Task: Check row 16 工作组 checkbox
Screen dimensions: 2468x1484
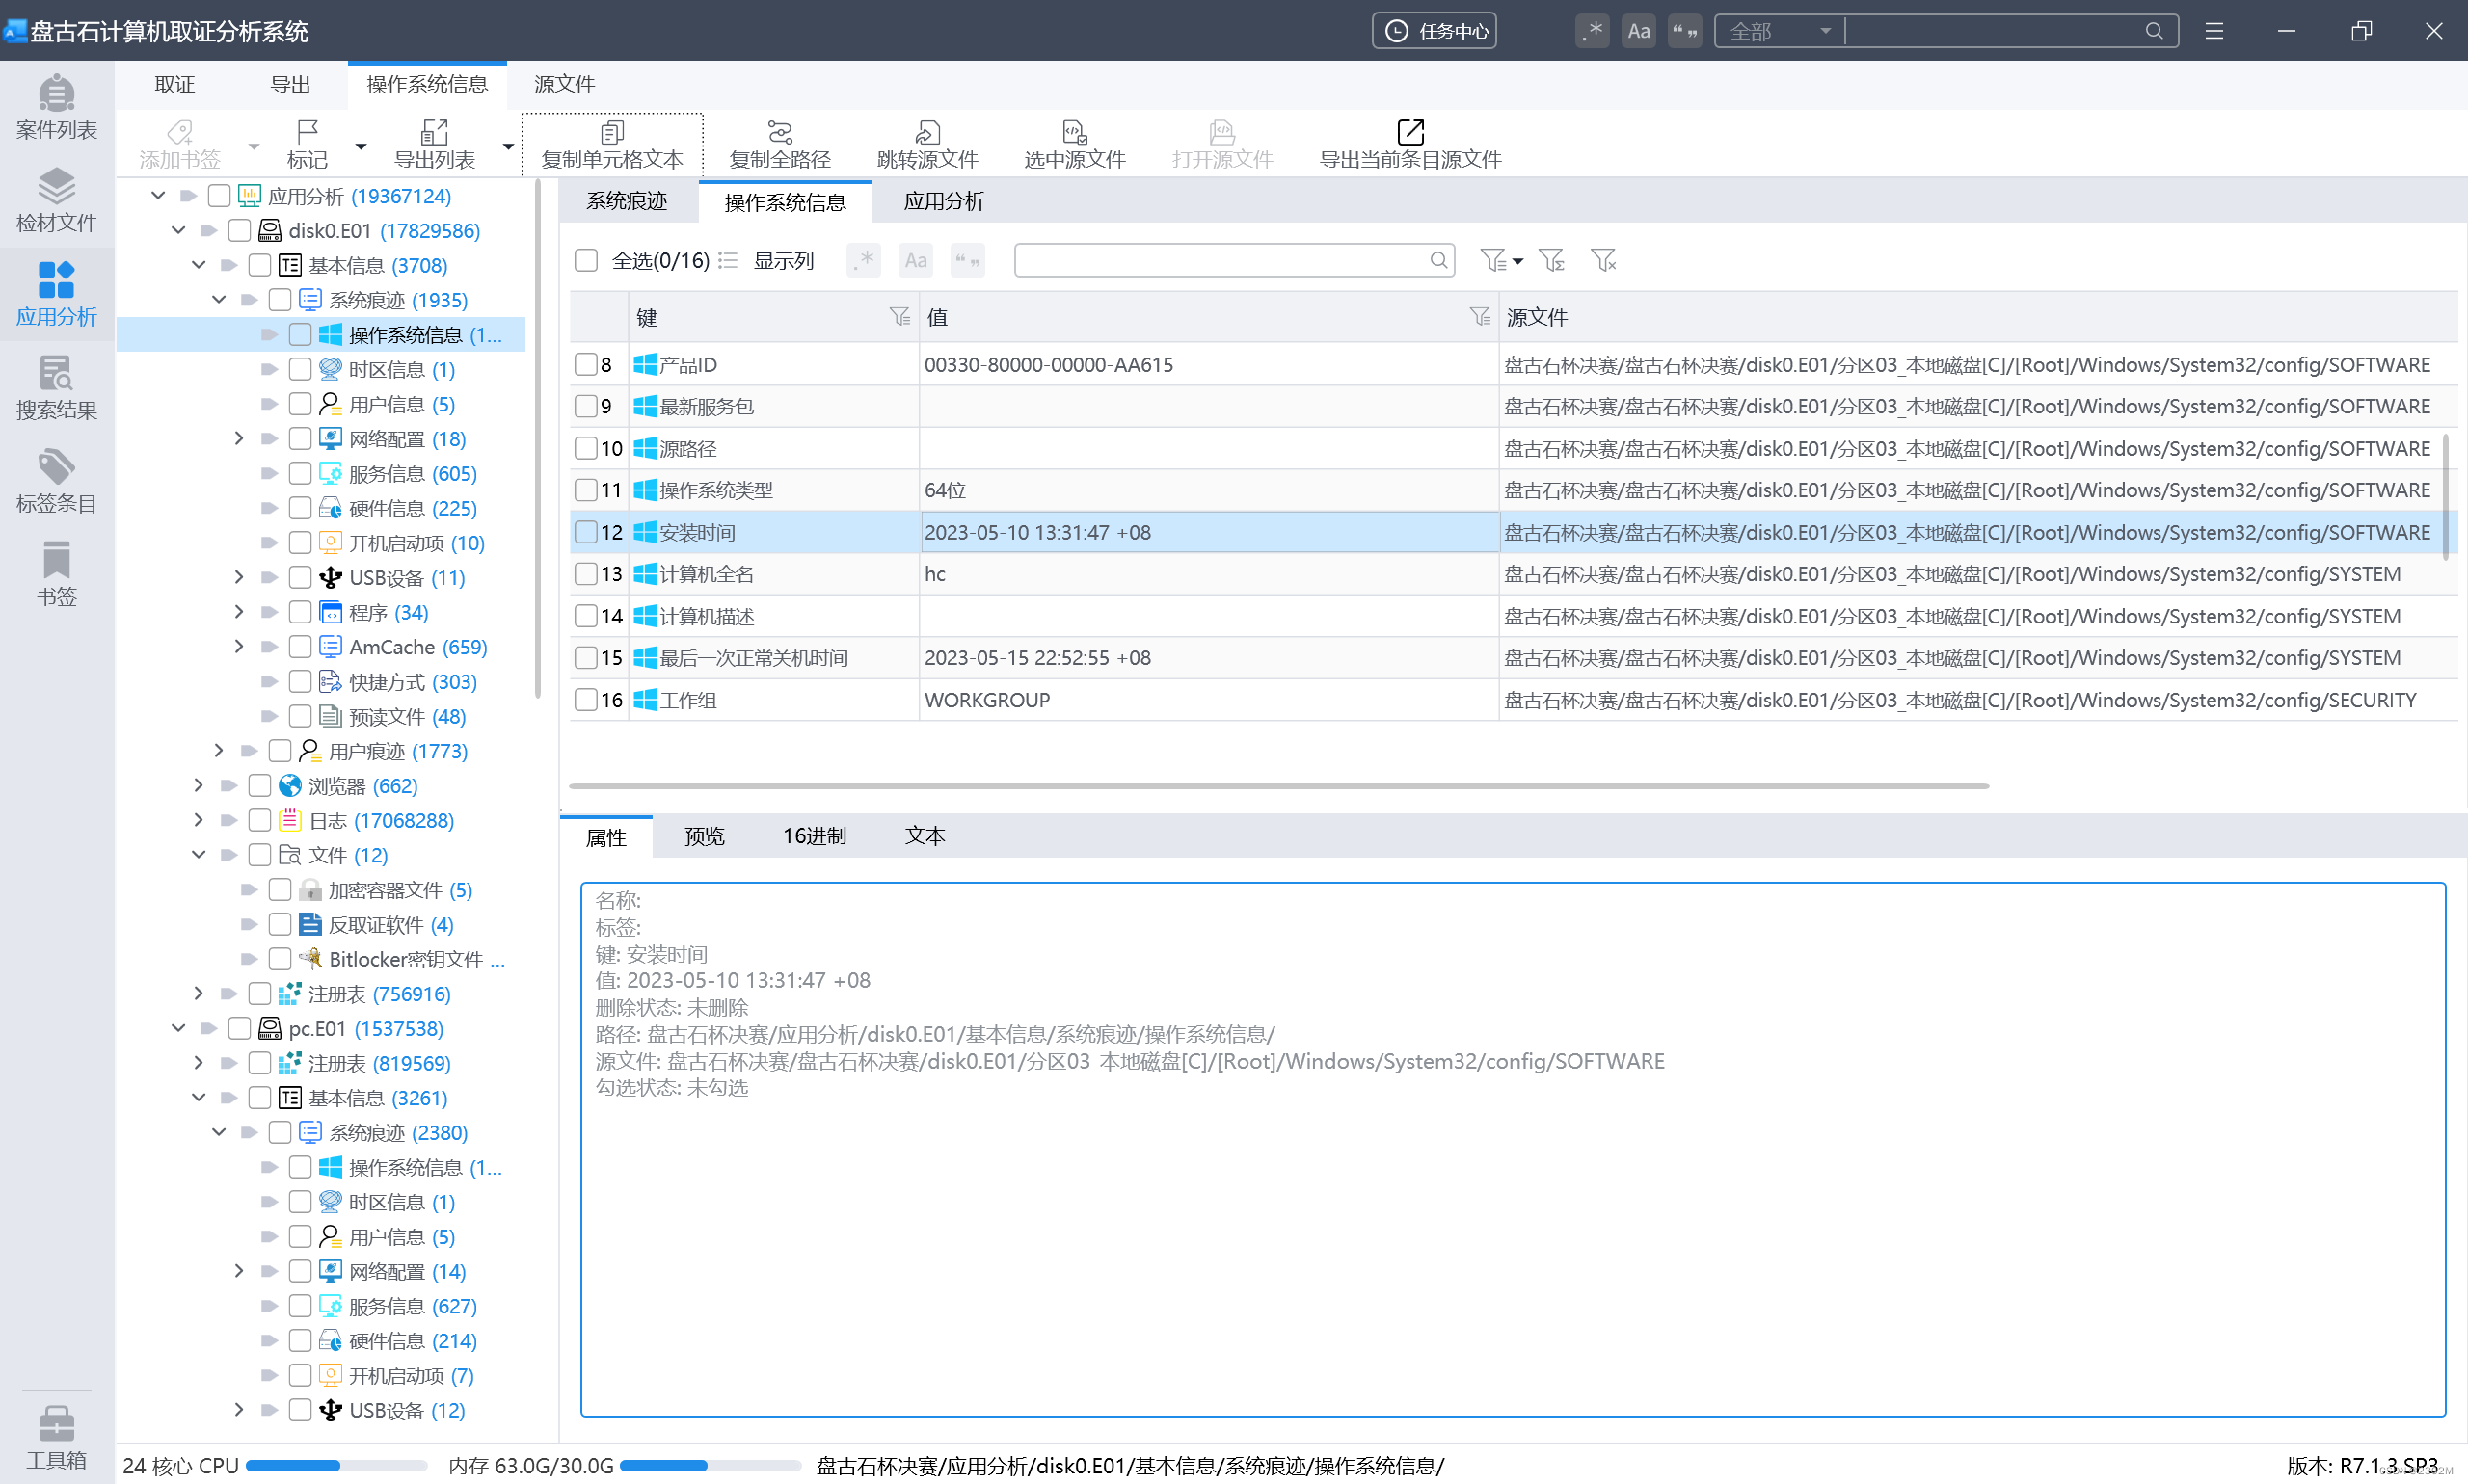Action: click(x=586, y=700)
